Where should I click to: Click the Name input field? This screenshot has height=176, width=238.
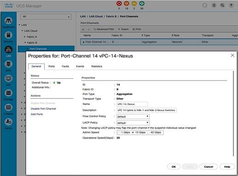click(x=132, y=104)
